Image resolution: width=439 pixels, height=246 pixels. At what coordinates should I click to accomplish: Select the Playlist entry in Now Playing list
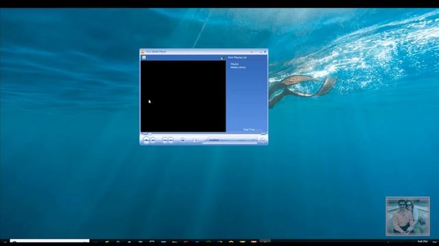coord(235,64)
